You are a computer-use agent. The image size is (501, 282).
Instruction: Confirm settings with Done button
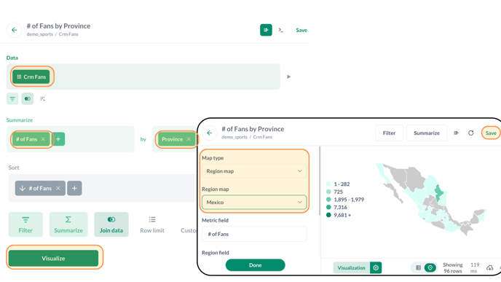click(256, 265)
